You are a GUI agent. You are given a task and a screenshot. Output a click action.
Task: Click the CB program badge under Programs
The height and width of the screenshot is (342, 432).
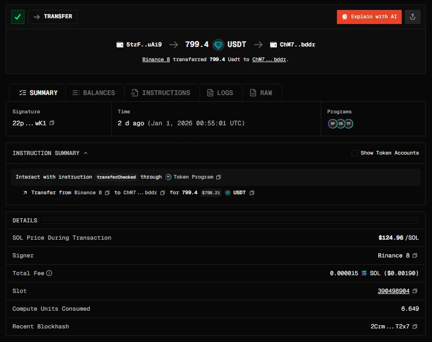click(x=340, y=124)
